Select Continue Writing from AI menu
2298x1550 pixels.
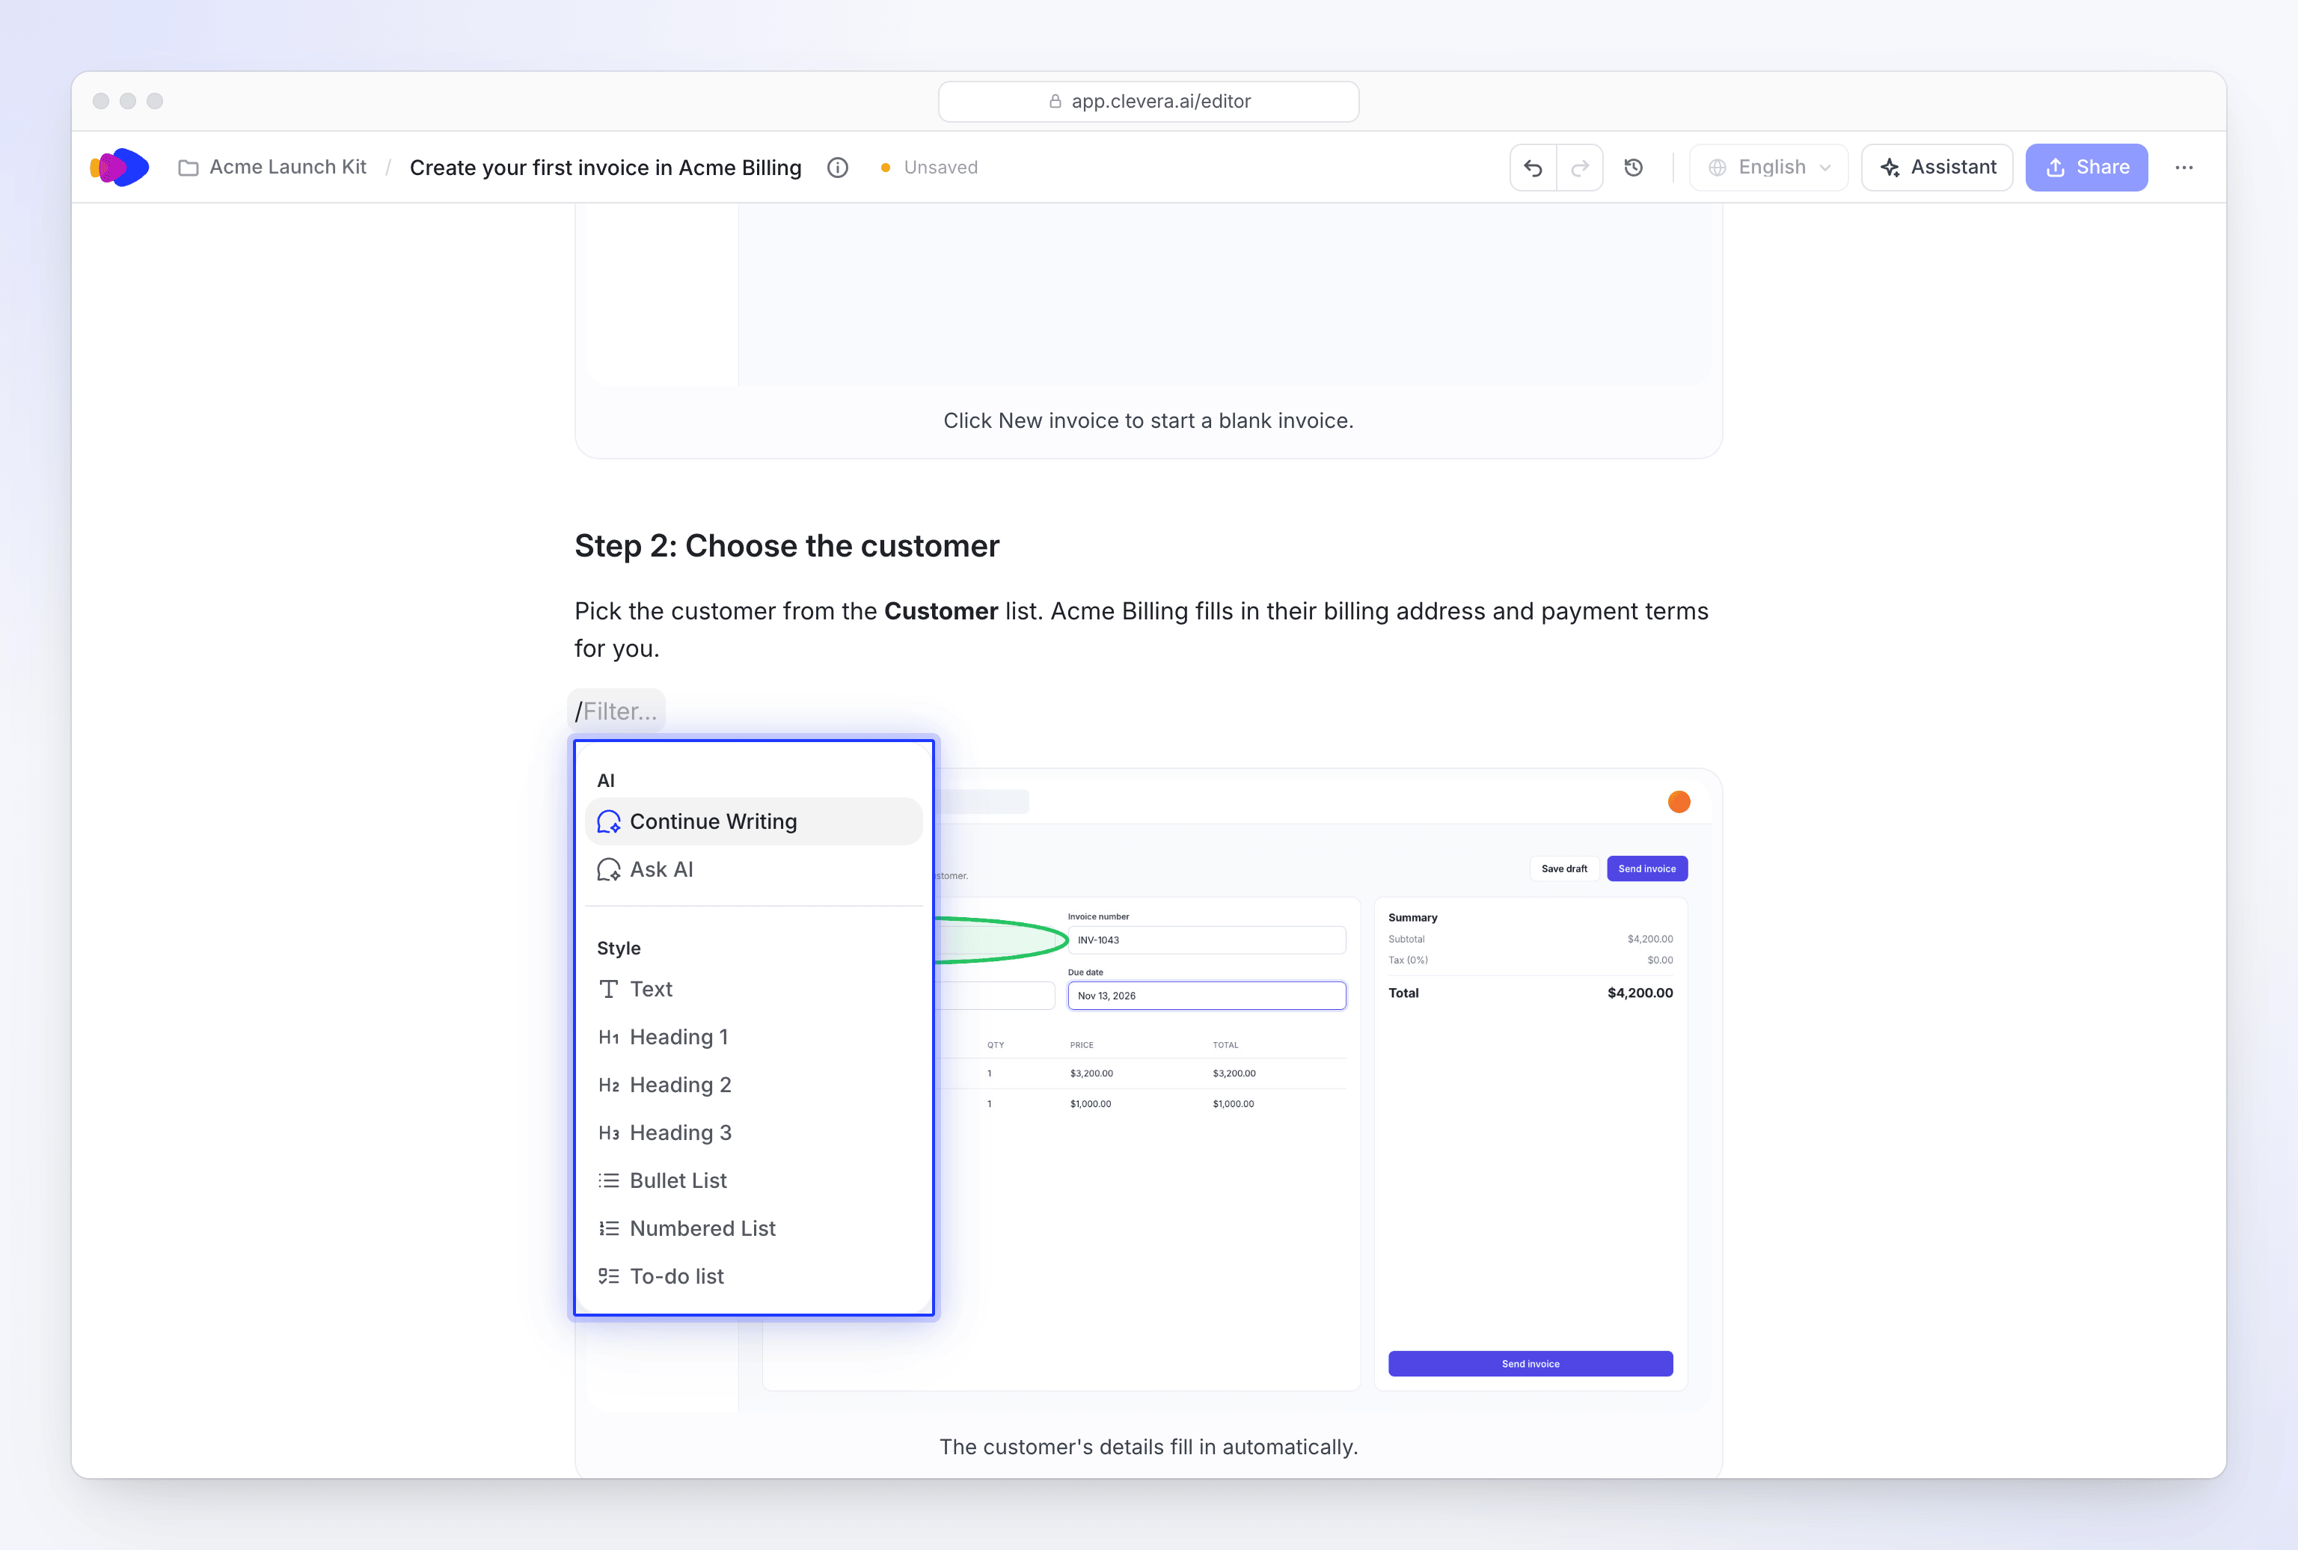pos(754,821)
